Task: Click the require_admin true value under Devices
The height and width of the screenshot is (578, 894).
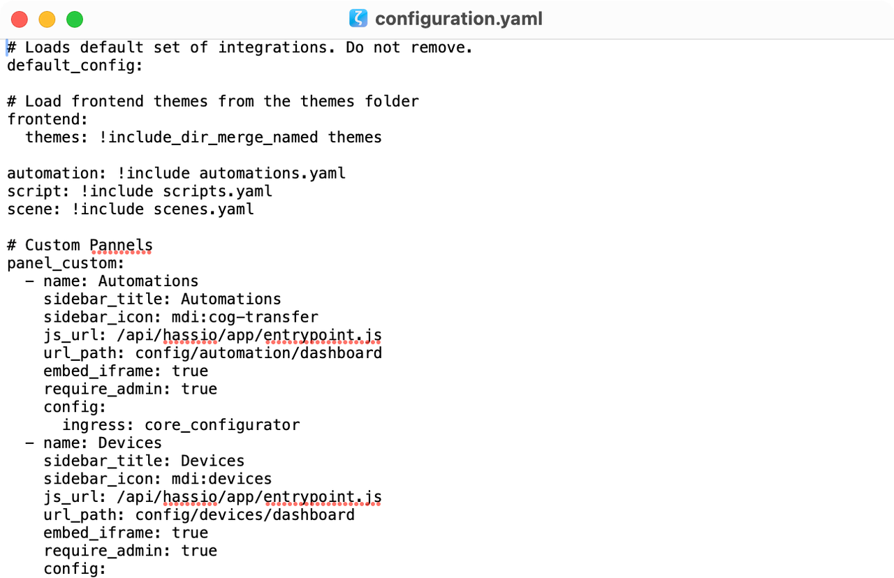Action: pos(199,550)
